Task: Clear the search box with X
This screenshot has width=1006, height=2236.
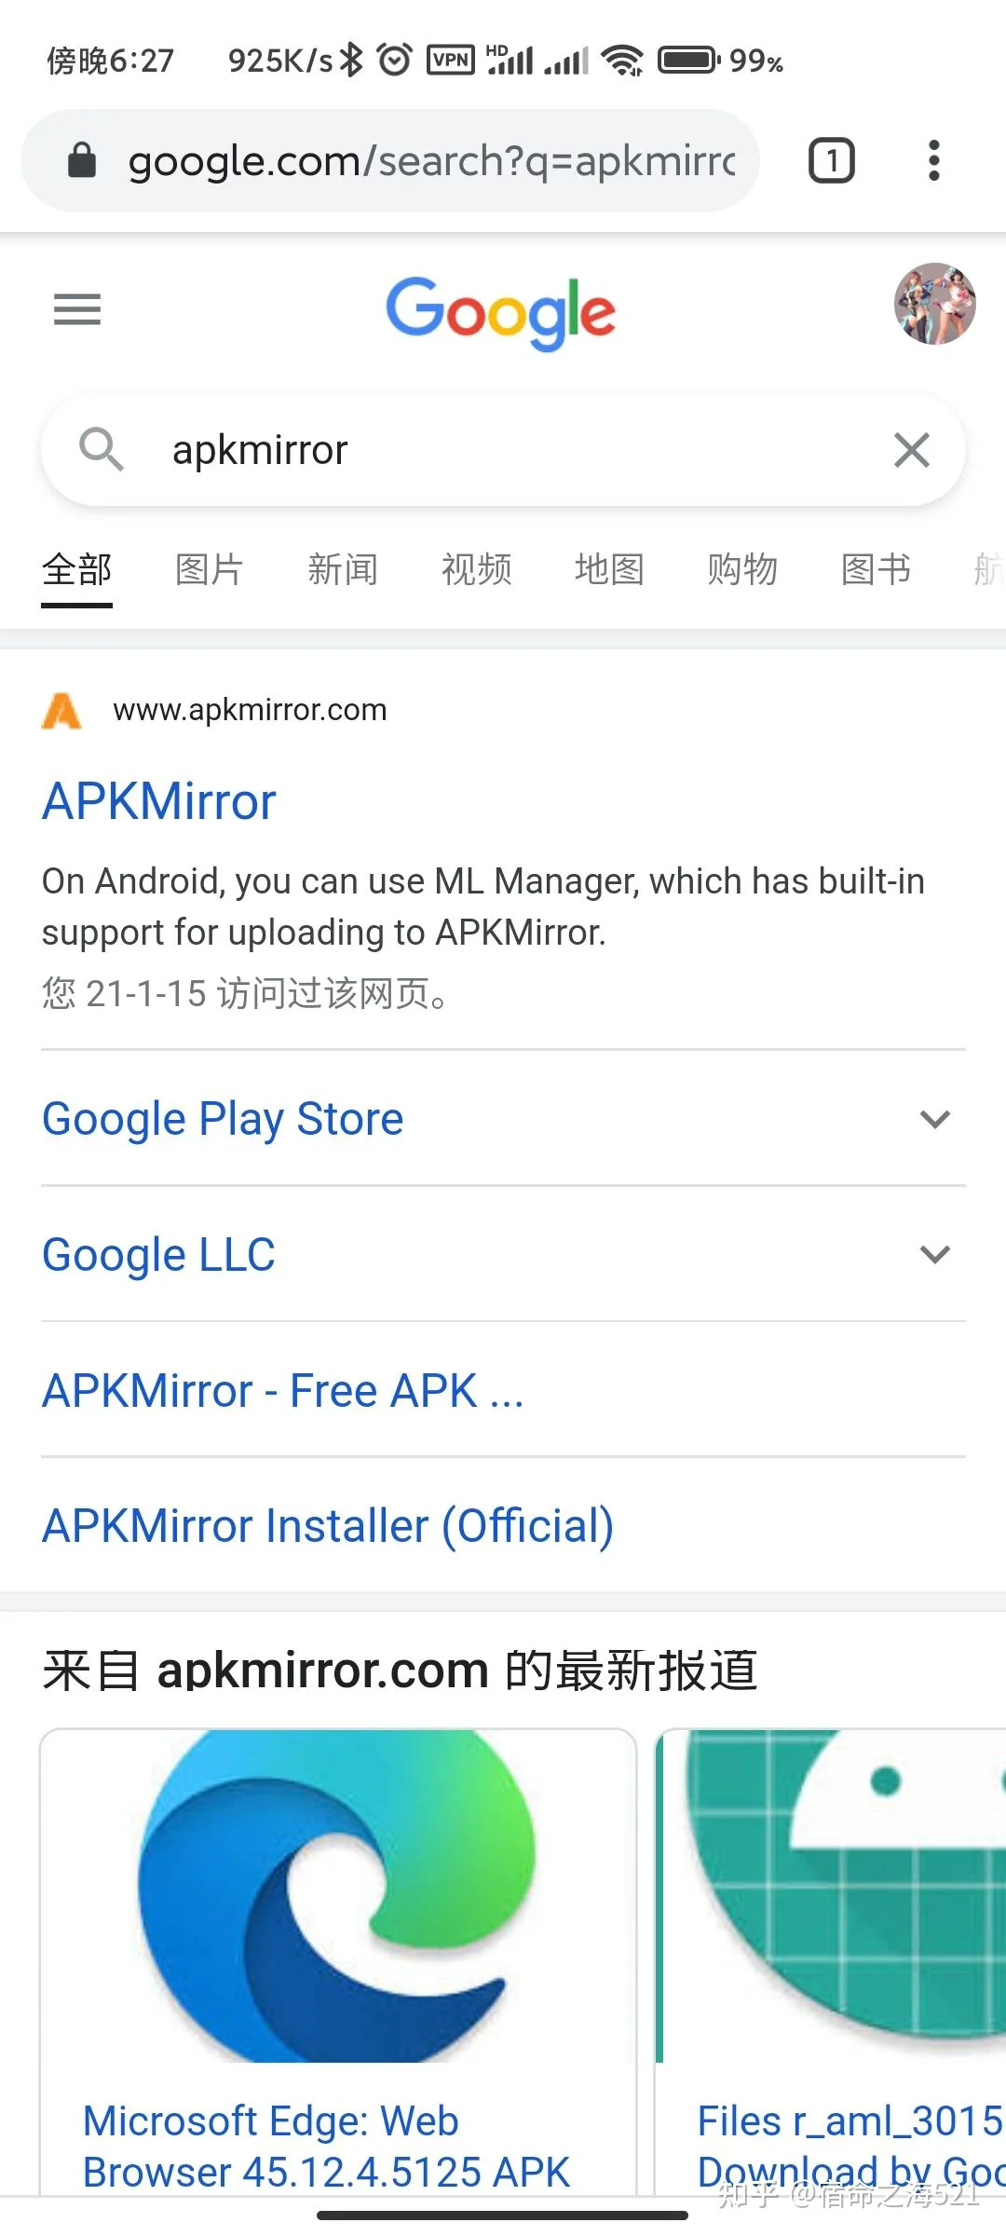Action: point(911,450)
